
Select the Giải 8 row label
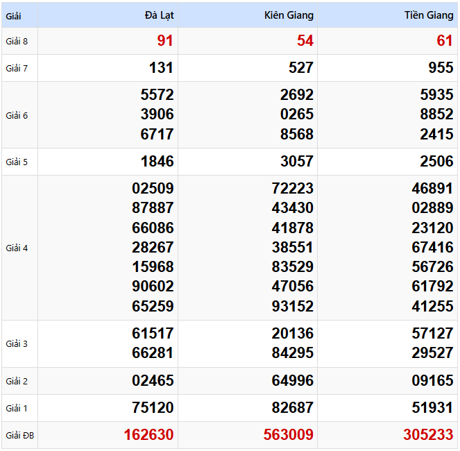[17, 41]
